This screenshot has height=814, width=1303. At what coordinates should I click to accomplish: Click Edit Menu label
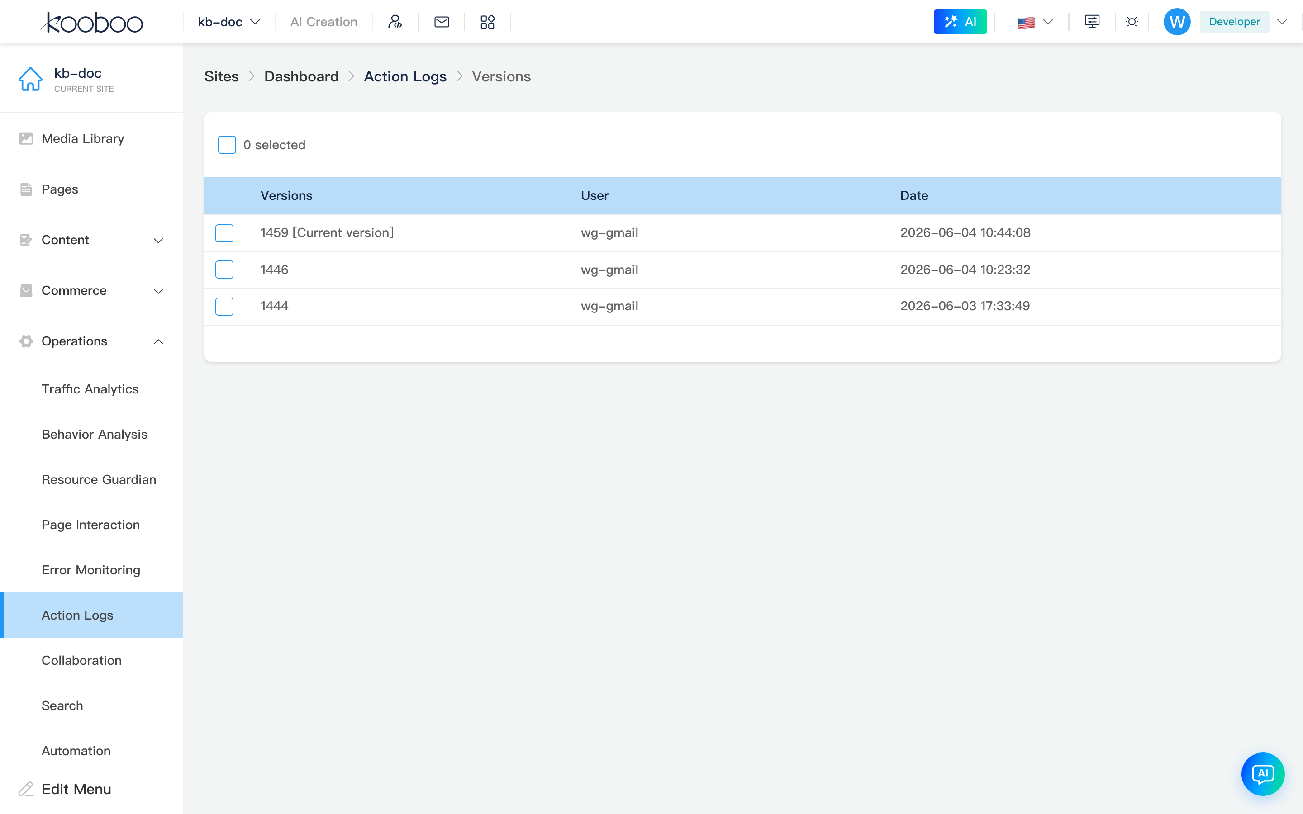point(76,789)
